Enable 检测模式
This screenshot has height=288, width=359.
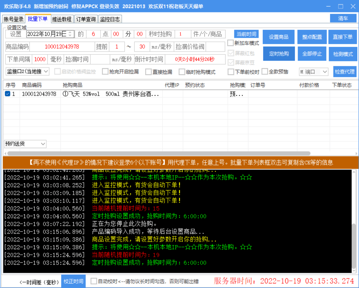point(343,53)
